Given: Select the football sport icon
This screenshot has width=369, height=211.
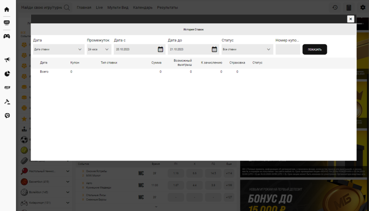Looking at the screenshot, I should (x=24, y=140).
